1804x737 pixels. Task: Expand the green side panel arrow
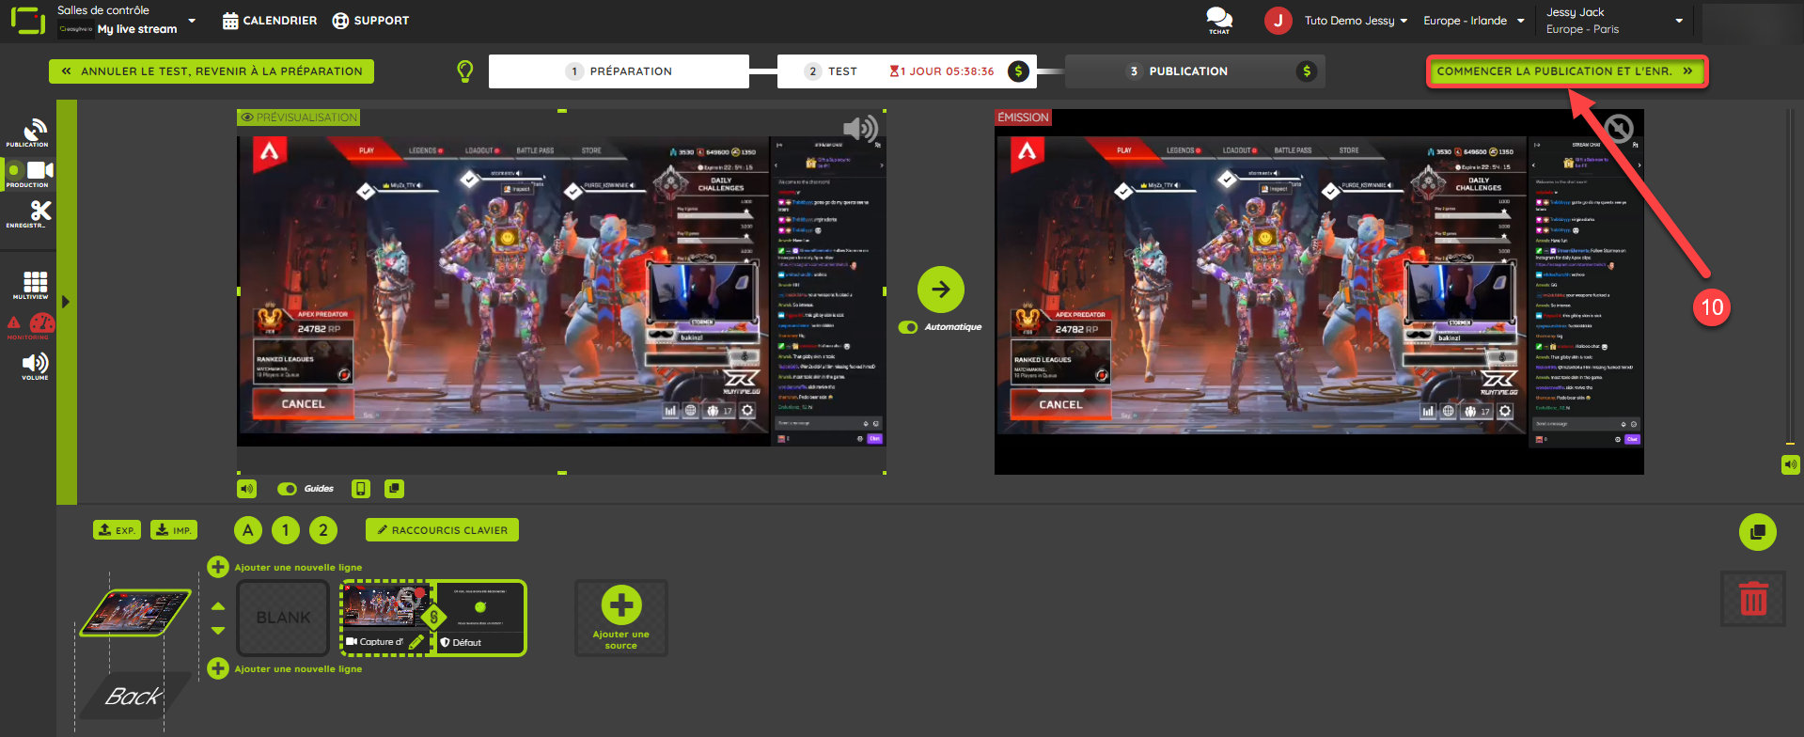pos(66,302)
